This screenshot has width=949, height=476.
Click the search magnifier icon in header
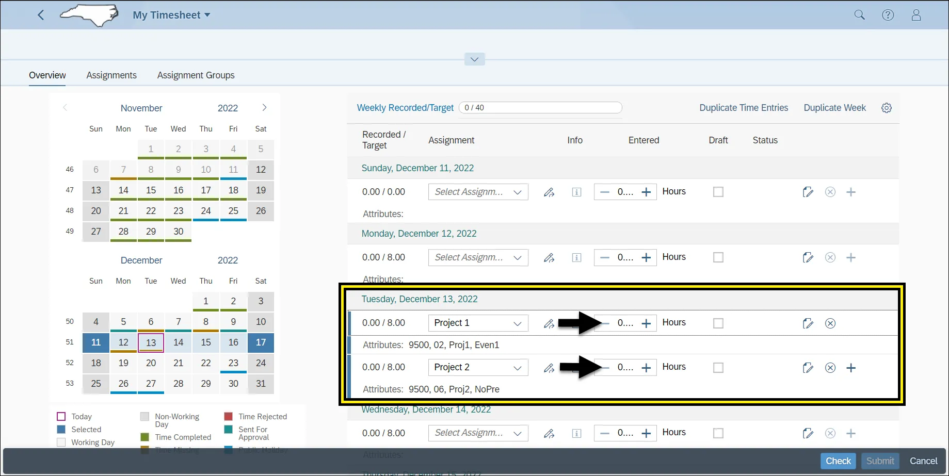859,15
